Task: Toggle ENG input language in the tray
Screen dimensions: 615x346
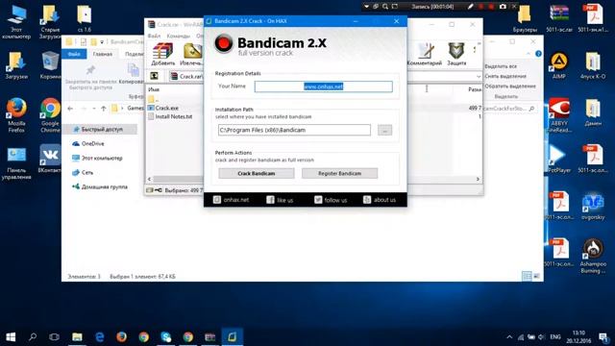Action: (555, 337)
